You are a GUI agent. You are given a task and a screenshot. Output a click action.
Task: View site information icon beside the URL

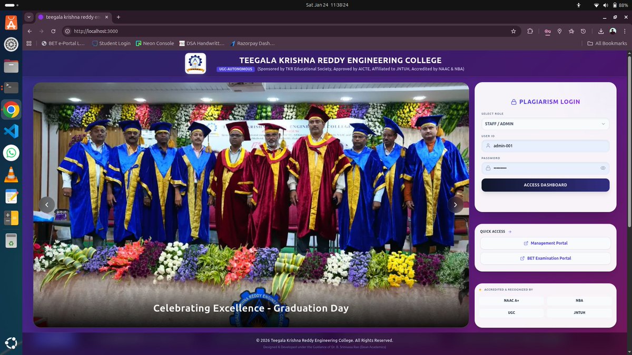pyautogui.click(x=67, y=31)
